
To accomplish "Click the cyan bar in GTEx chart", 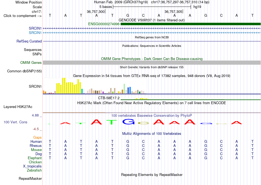I will (82, 91).
